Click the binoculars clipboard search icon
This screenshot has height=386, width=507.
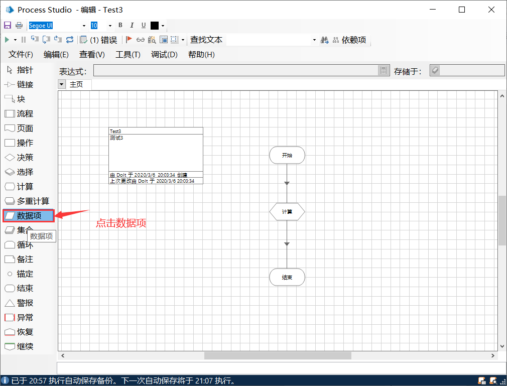coord(152,40)
